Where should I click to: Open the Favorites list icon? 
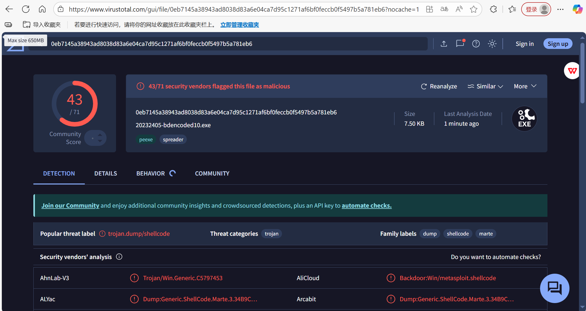click(512, 9)
